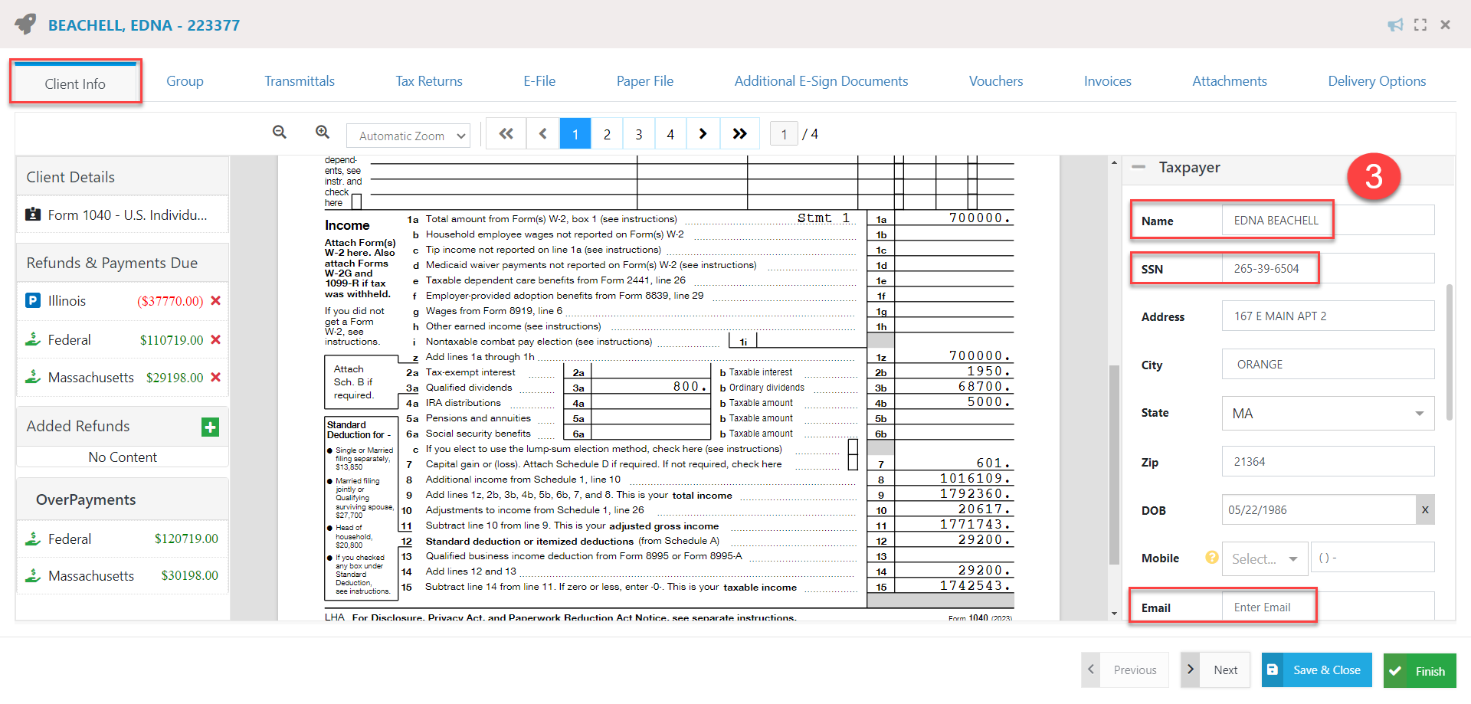Add a new refund with plus icon
1471x704 pixels.
click(210, 427)
